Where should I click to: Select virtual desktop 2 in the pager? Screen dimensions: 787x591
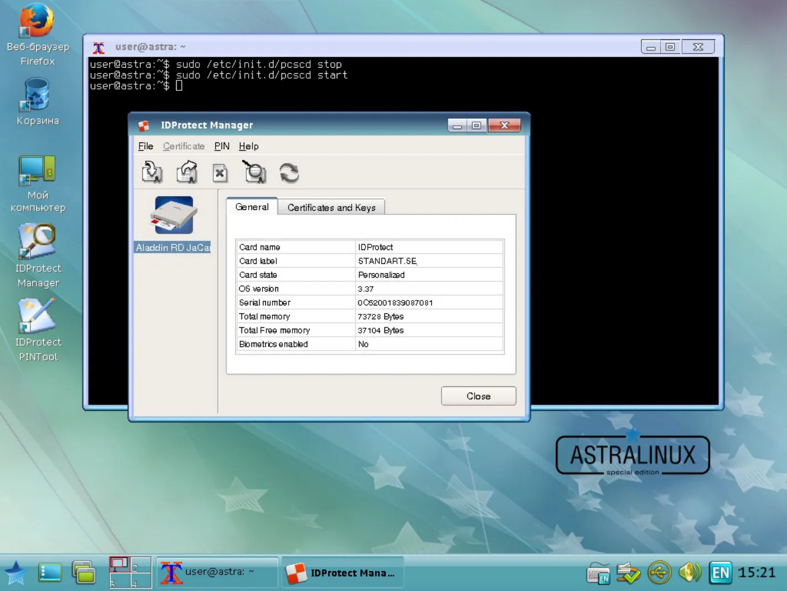(x=141, y=565)
